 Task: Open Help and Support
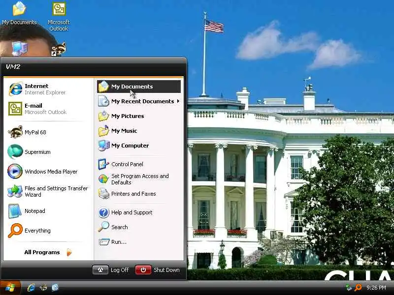coord(139,212)
